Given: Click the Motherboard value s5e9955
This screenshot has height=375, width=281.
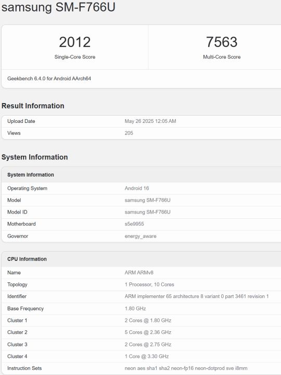Looking at the screenshot, I should pyautogui.click(x=134, y=224).
